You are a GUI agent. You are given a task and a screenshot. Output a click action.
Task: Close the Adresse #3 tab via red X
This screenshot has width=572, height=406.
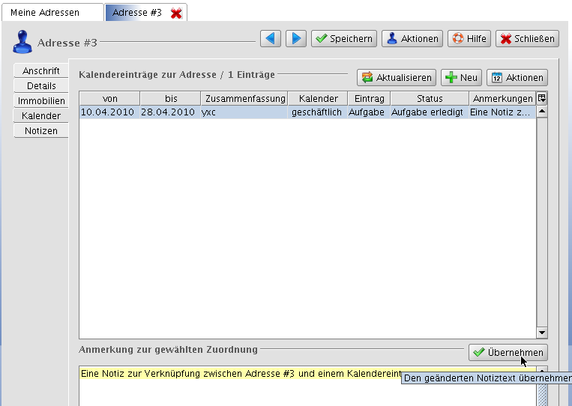click(x=176, y=13)
